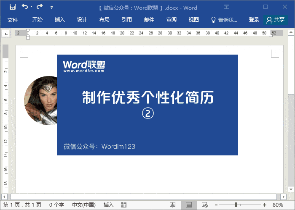This screenshot has width=295, height=210.
Task: Click the Redo arrow icon
Action: point(40,7)
